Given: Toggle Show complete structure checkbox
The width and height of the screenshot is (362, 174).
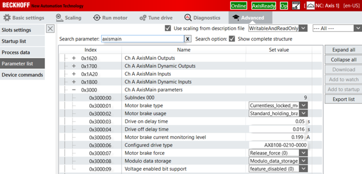Looking at the screenshot, I should pos(232,39).
